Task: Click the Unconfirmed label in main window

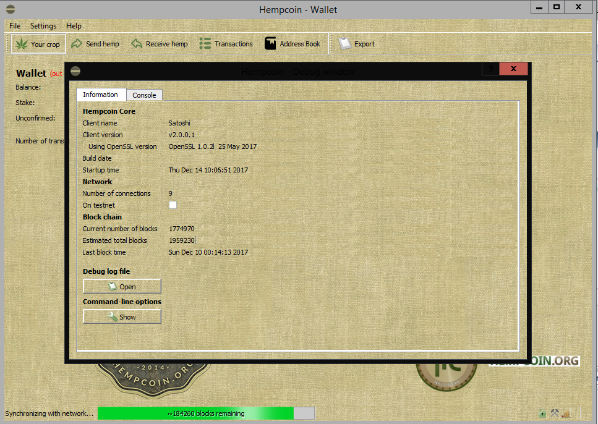Action: tap(35, 118)
